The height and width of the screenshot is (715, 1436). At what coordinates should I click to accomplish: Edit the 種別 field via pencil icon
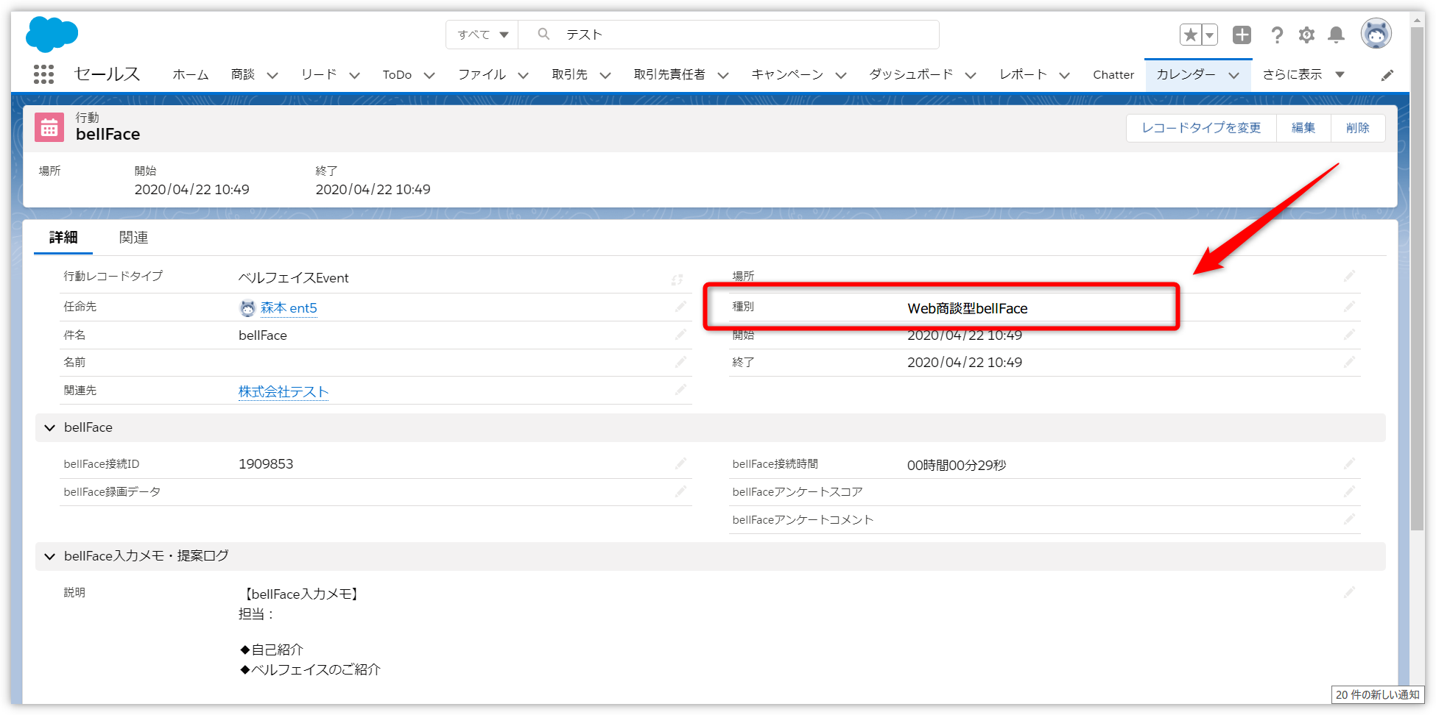pyautogui.click(x=1349, y=307)
